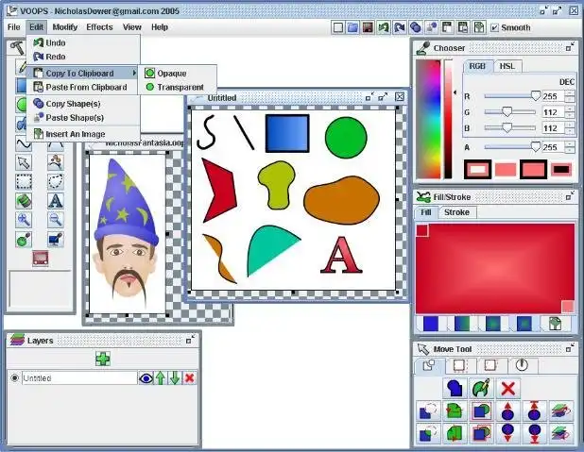
Task: Select the Zoom In magnifier tool
Action: [24, 220]
